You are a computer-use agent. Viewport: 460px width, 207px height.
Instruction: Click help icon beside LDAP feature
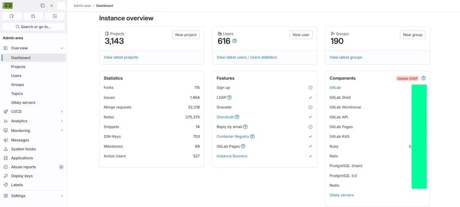point(229,98)
